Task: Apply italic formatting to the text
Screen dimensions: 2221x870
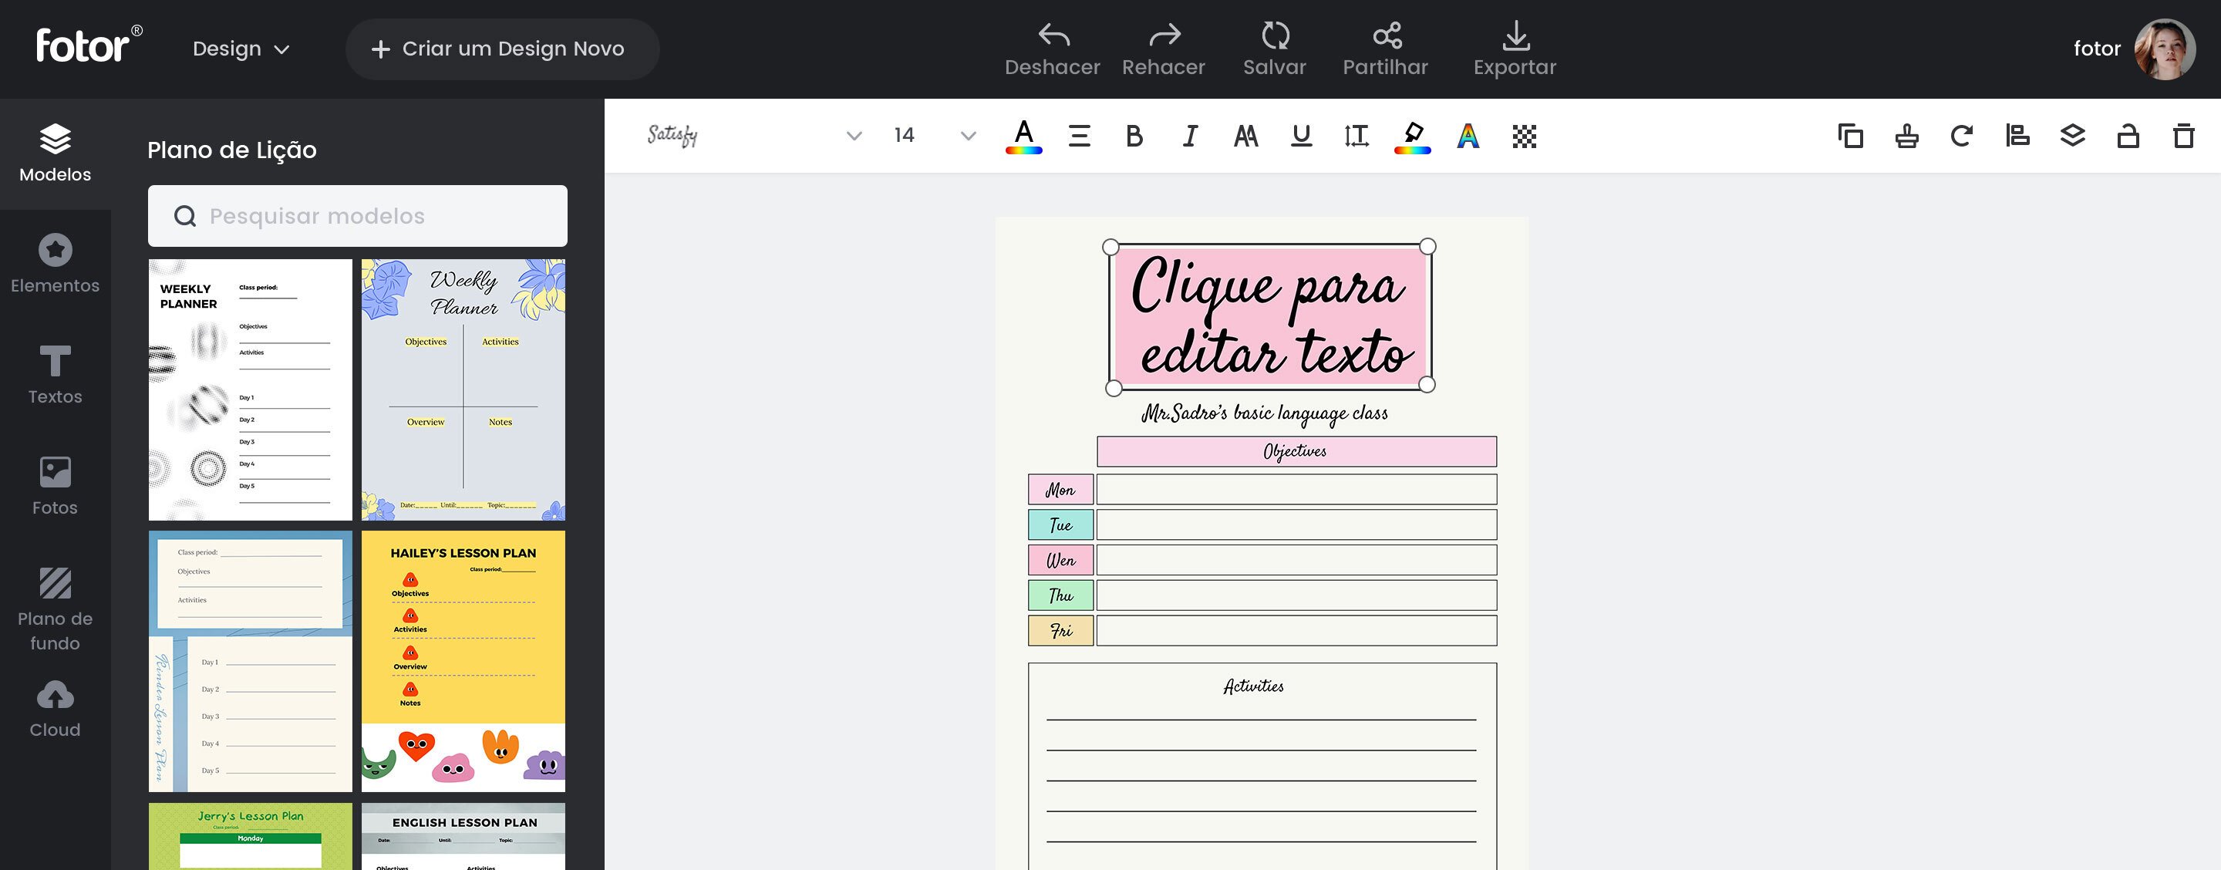Action: click(x=1190, y=136)
